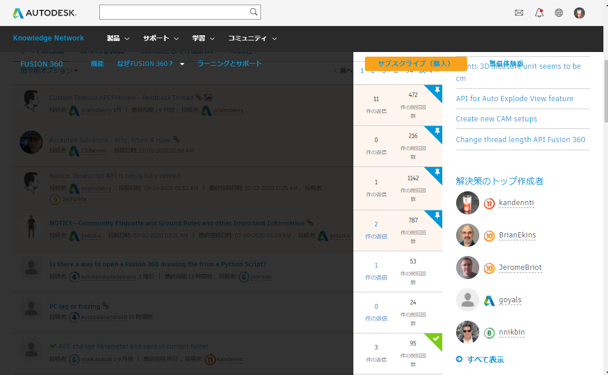The width and height of the screenshot is (608, 375).
Task: Open Accepted Solutions - Why, When & How thread
Action: [x=110, y=140]
